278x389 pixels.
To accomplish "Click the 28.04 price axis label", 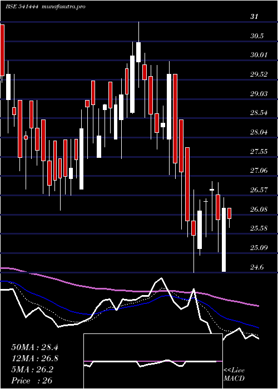I will (x=259, y=132).
